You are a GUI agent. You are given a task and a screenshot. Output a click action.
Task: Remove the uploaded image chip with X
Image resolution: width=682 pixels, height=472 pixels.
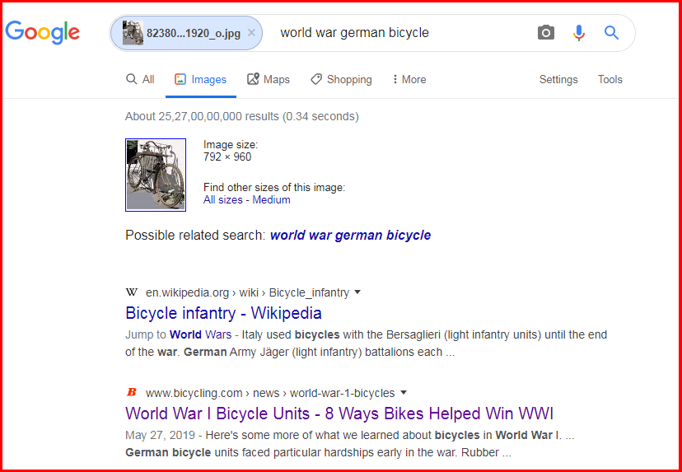coord(251,33)
